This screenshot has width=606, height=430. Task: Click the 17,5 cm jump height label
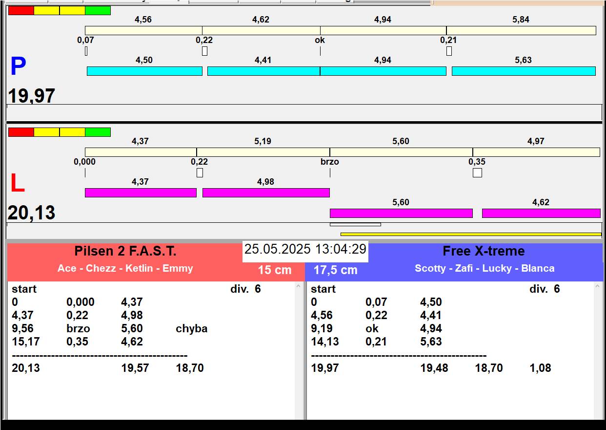[335, 270]
